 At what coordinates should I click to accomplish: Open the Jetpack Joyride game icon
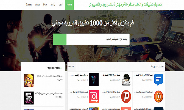(x=94, y=108)
